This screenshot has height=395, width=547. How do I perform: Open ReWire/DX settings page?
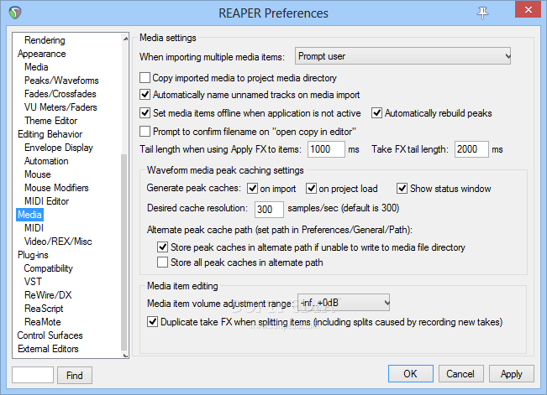click(x=48, y=295)
